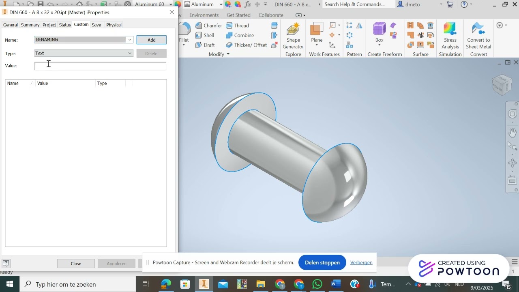
Task: Sort the list by the Type column
Action: click(x=111, y=83)
